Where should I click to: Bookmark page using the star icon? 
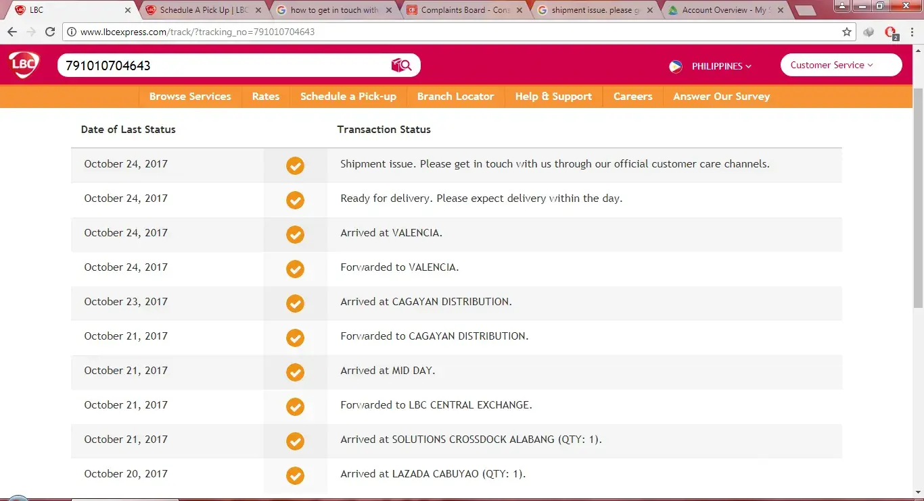click(x=846, y=32)
